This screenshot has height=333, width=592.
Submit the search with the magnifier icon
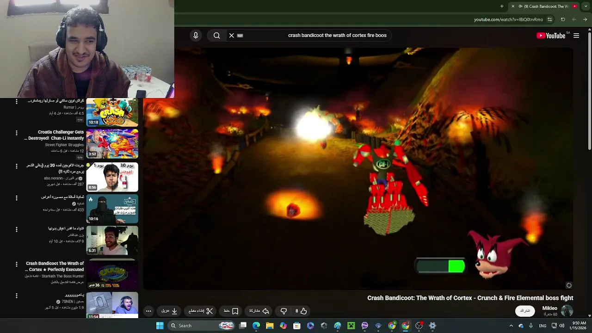click(216, 35)
